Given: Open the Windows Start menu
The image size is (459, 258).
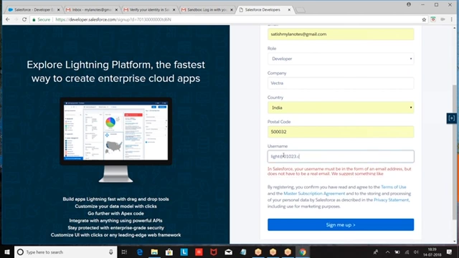Looking at the screenshot, I should [7, 252].
